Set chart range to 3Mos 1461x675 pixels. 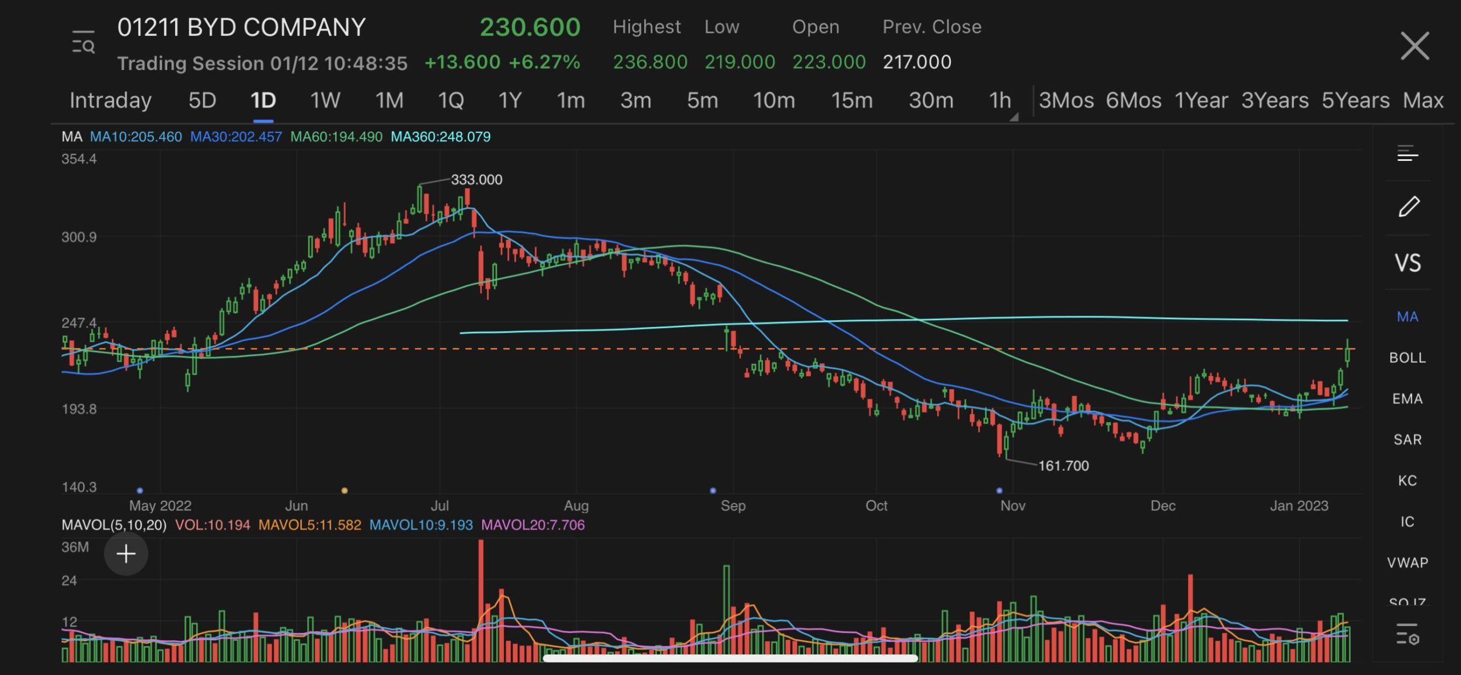click(1066, 100)
